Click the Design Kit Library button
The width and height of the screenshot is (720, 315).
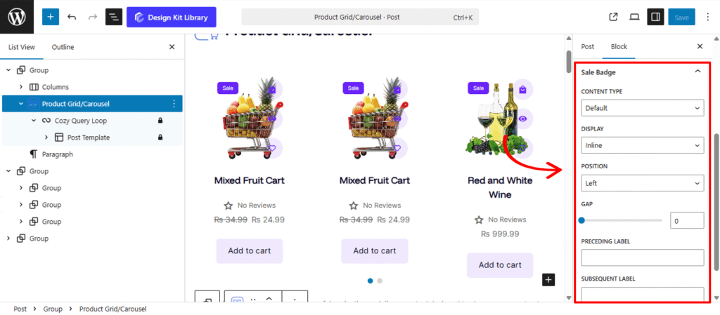[x=172, y=17]
